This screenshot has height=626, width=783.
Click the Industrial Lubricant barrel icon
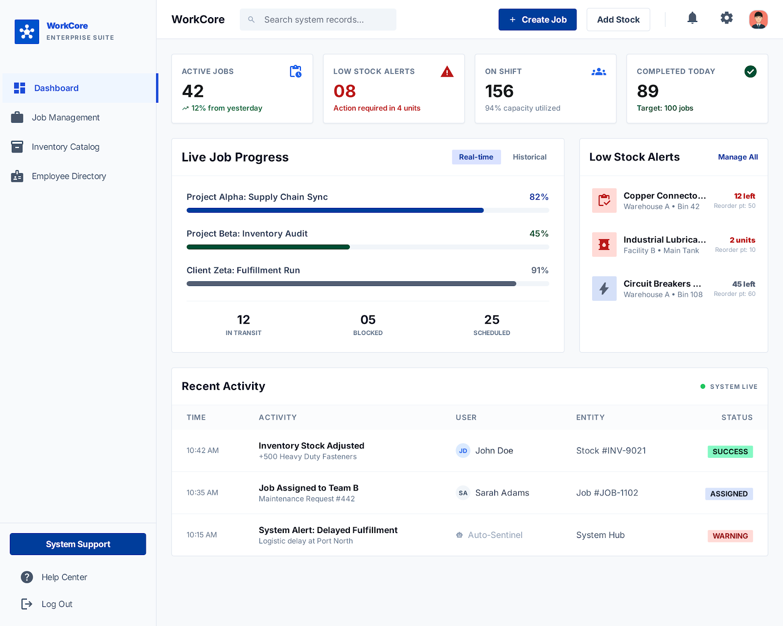pyautogui.click(x=604, y=245)
